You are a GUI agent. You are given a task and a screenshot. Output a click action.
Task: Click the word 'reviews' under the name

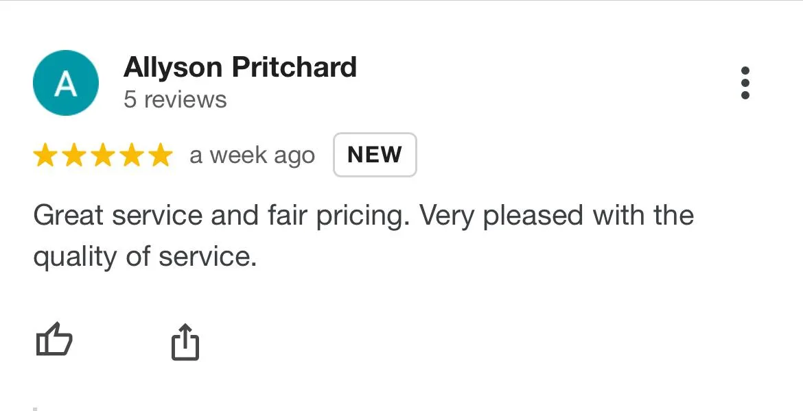(x=185, y=99)
